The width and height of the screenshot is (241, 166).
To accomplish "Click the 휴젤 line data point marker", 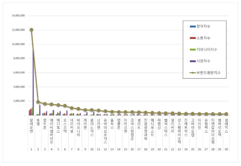I will 38,102.
